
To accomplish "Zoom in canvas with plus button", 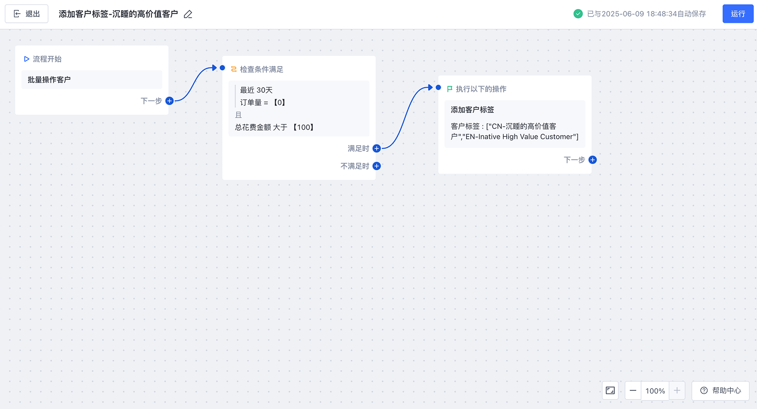I will pyautogui.click(x=677, y=390).
